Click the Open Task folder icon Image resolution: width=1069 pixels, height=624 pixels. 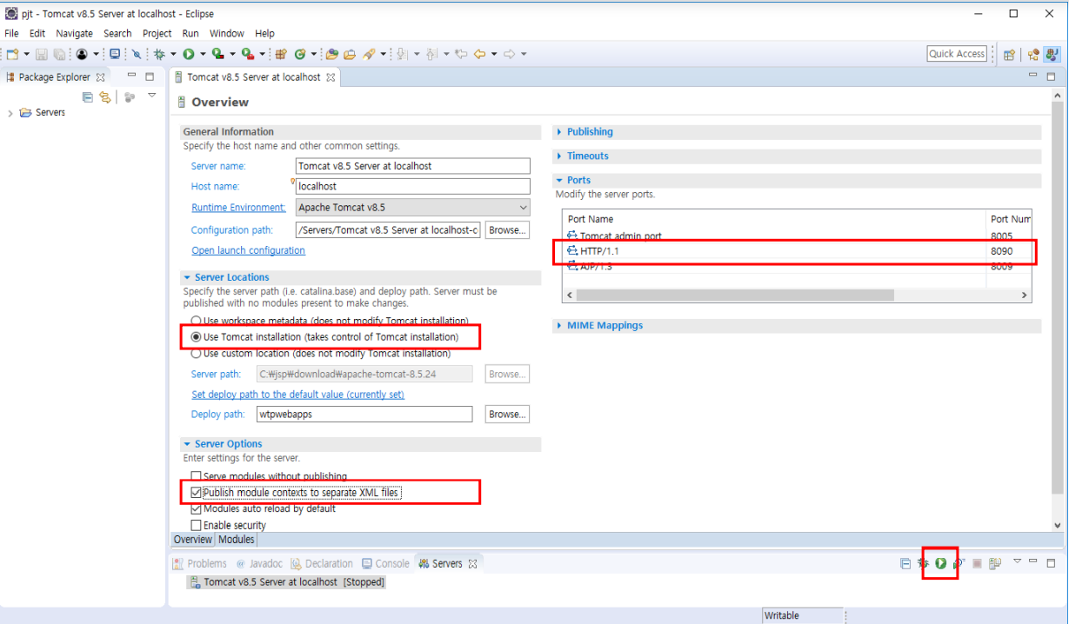350,54
